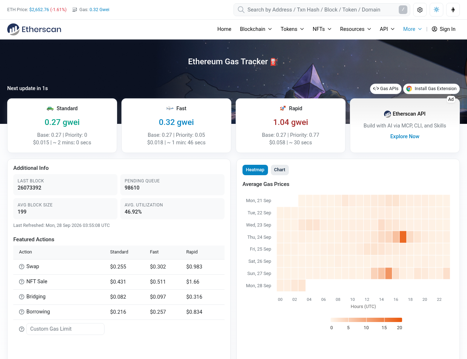Click the Standard car icon
Viewport: 467px width, 359px height.
pos(50,108)
